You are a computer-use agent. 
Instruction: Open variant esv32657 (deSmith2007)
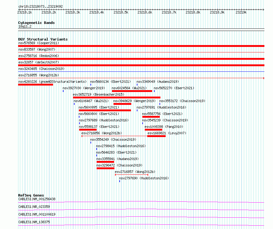pos(39,62)
